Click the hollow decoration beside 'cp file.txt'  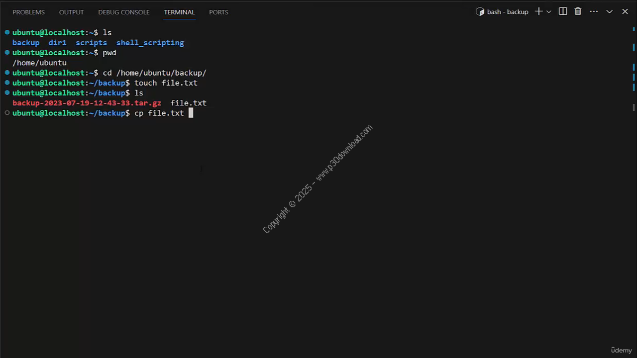pos(7,113)
